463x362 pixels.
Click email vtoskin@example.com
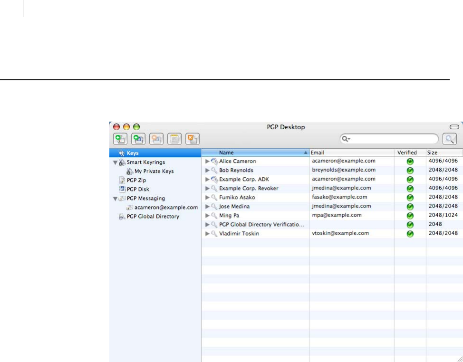[340, 233]
